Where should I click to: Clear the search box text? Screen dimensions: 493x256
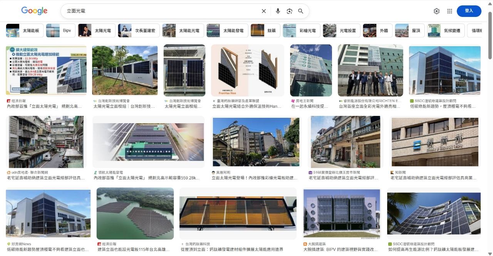coord(264,11)
